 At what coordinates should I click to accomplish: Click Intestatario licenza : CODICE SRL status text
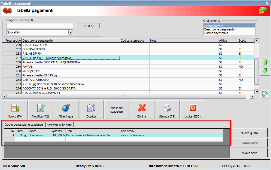(x=174, y=166)
